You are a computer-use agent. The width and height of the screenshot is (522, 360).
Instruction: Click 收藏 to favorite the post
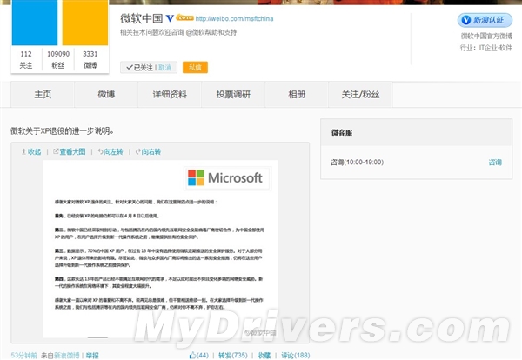click(264, 356)
